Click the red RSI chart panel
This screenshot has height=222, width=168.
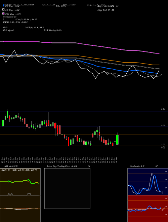[148, 209]
